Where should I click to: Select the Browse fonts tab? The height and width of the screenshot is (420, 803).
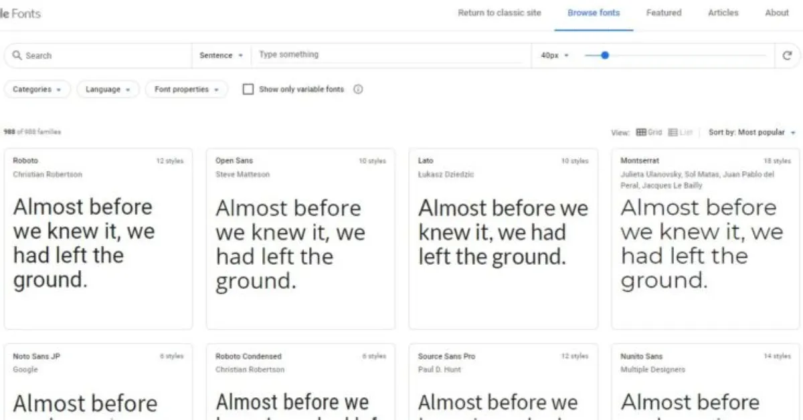[x=594, y=13]
